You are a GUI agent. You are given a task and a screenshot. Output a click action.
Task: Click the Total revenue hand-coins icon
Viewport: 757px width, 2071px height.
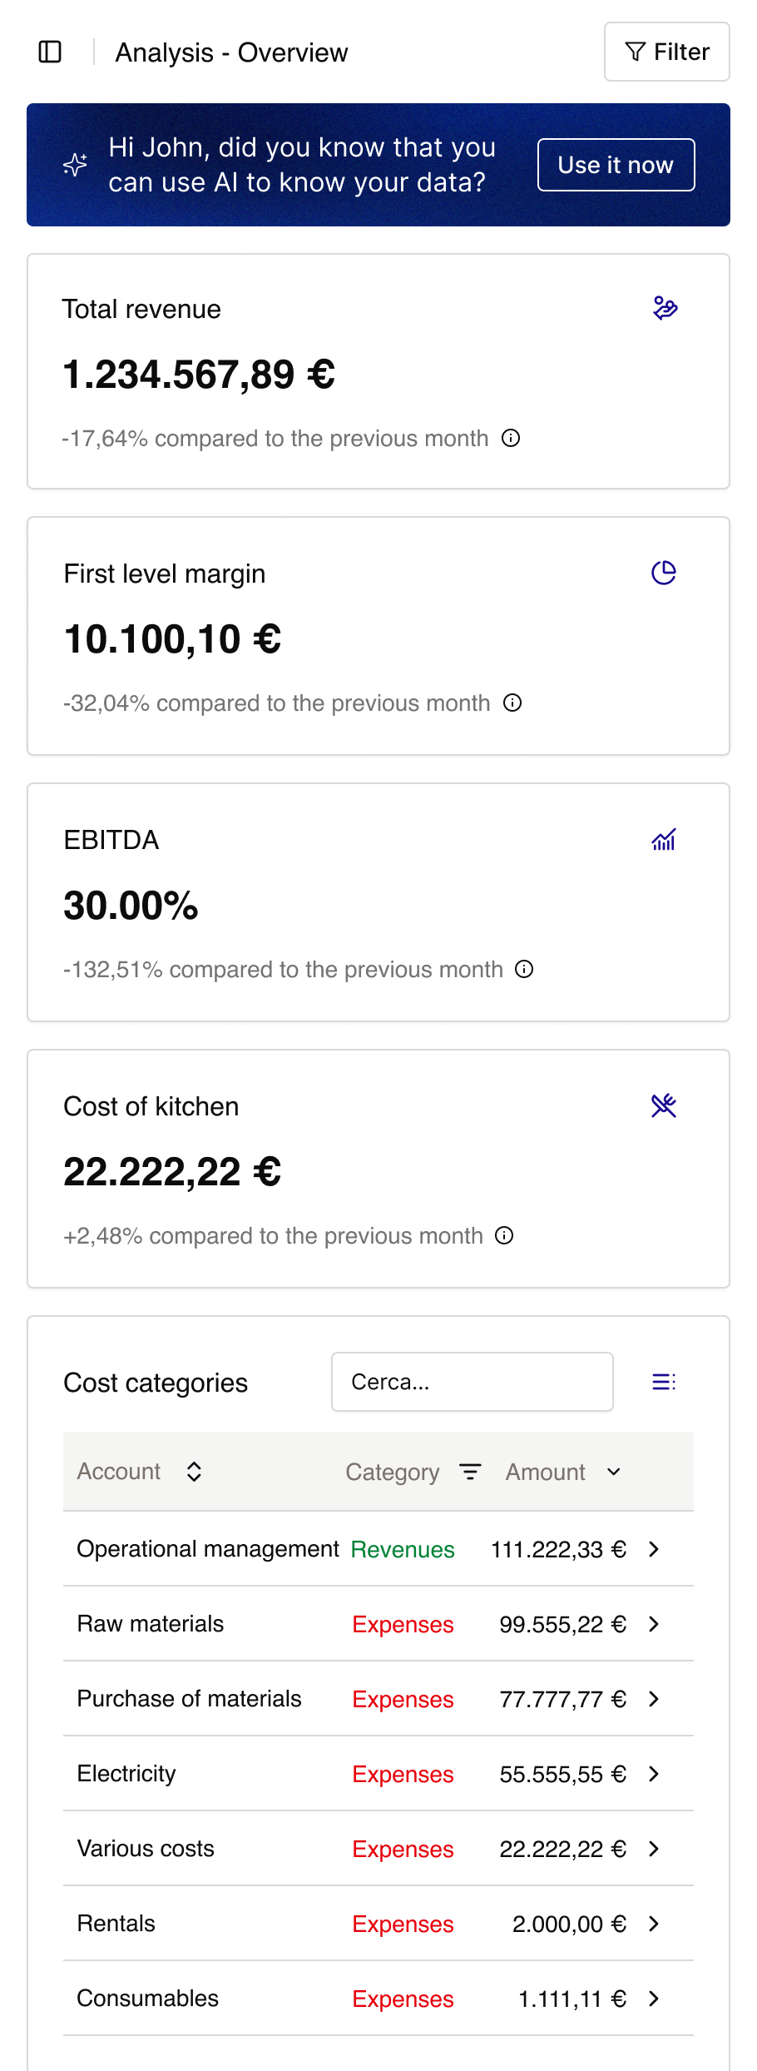point(665,308)
